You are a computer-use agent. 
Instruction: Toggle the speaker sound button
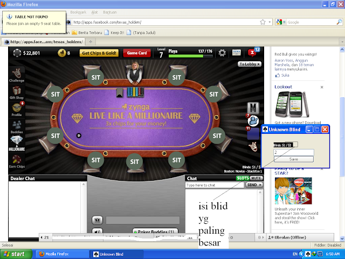tap(97, 231)
